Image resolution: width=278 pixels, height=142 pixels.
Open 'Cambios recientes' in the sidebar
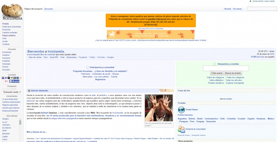[x=10, y=33]
